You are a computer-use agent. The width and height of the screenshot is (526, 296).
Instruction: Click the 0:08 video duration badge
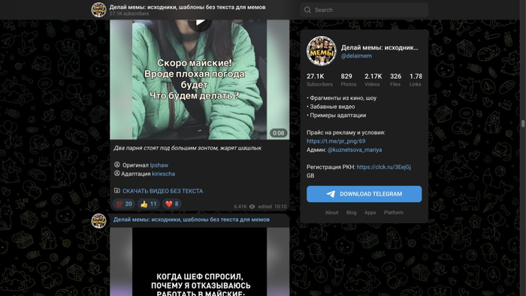[x=279, y=133]
